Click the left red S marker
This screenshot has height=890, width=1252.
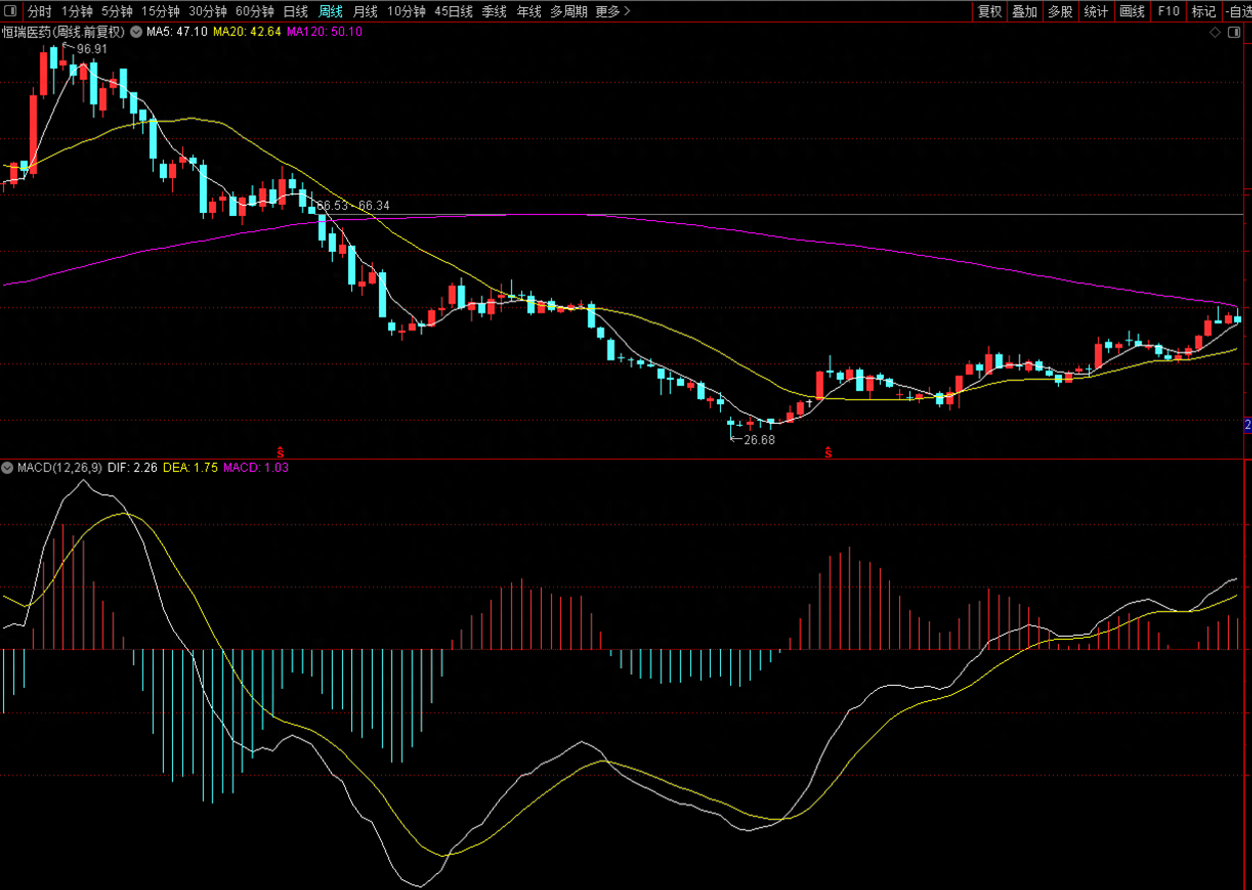tap(280, 452)
